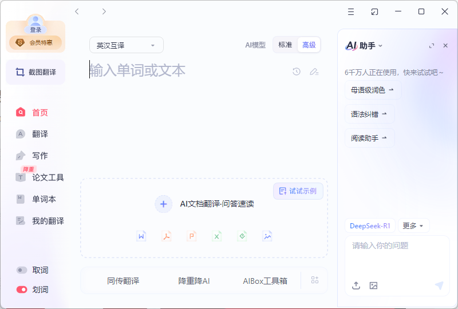Choose 语法纠错 grammar correction suggestion
458x309 pixels.
[369, 114]
